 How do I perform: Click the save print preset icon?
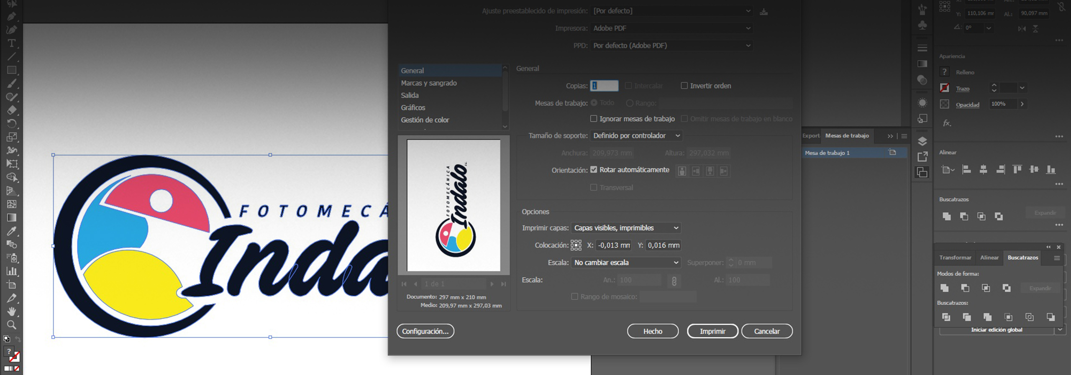764,11
